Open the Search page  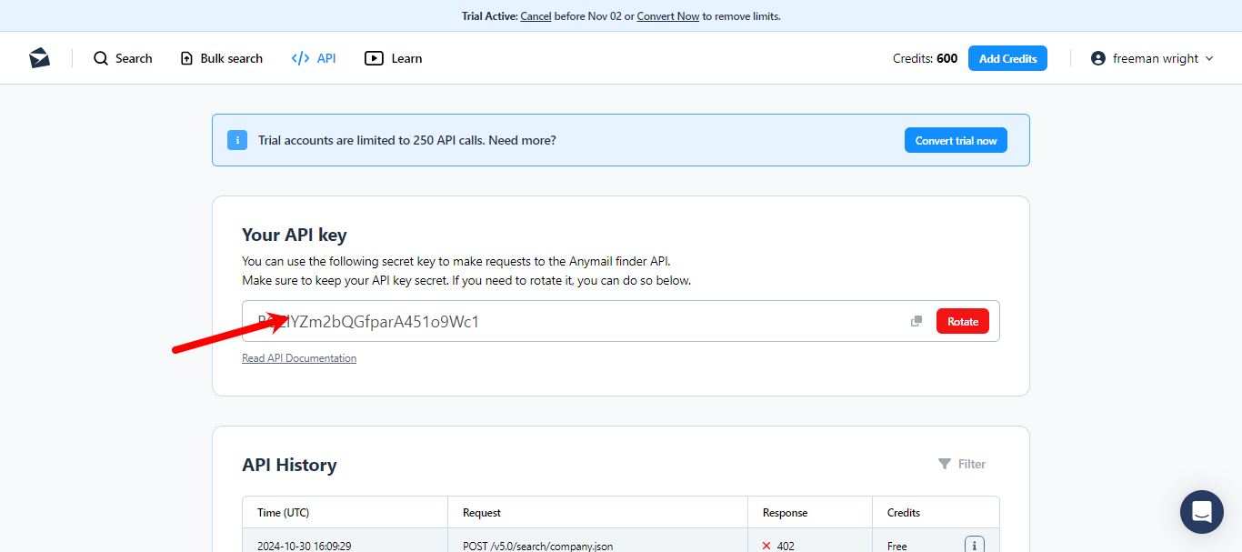click(x=123, y=58)
